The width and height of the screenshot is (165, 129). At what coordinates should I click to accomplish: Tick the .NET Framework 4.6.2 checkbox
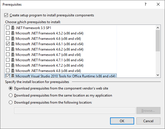(8, 49)
